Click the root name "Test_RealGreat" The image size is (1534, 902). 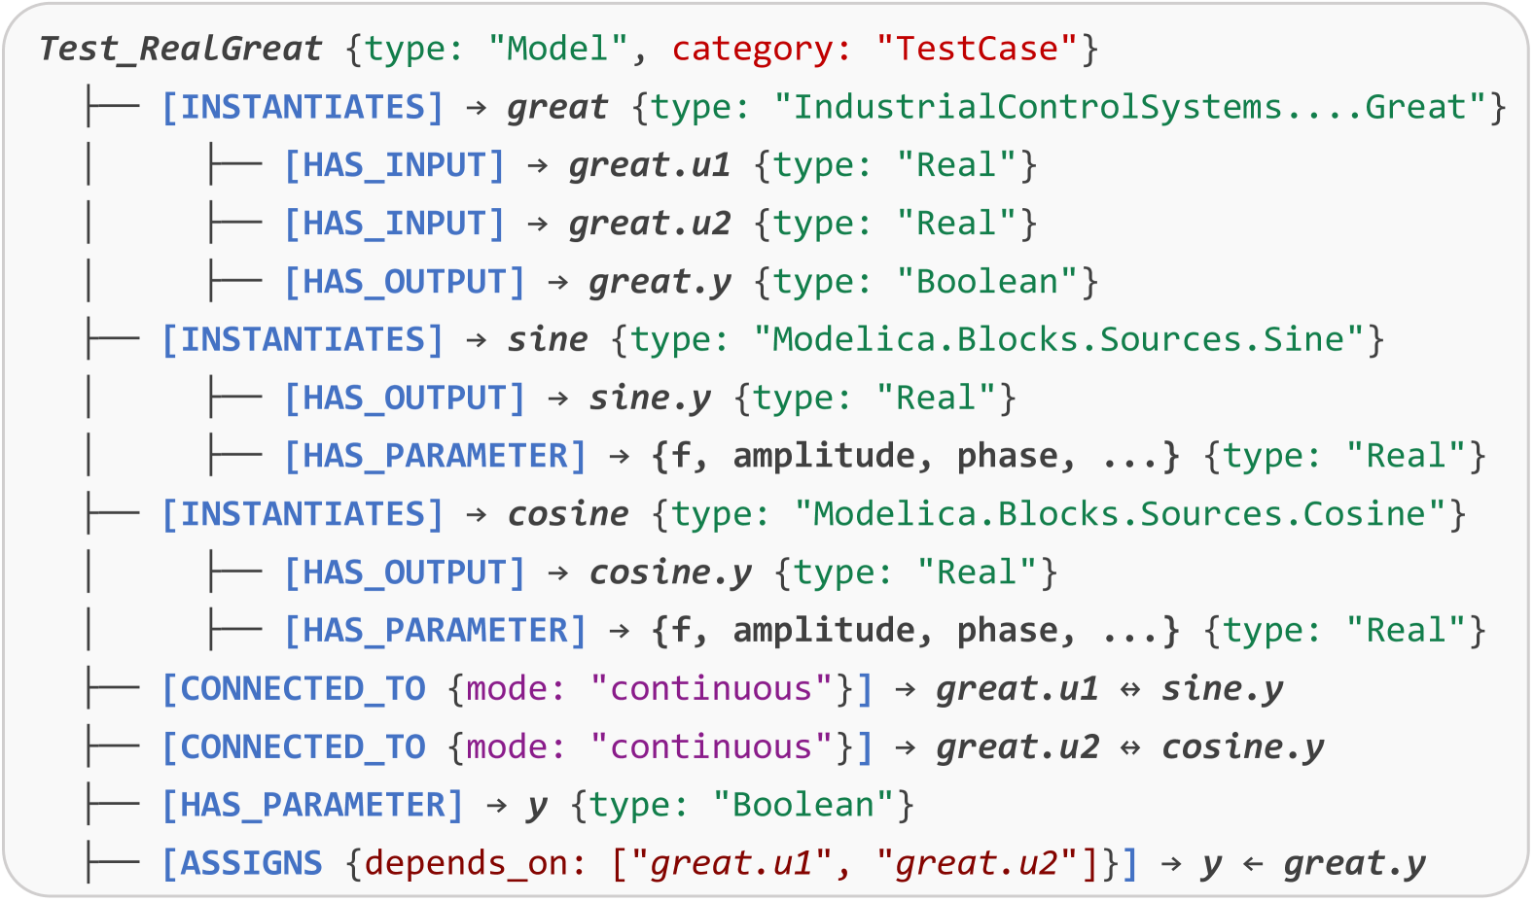pos(180,49)
